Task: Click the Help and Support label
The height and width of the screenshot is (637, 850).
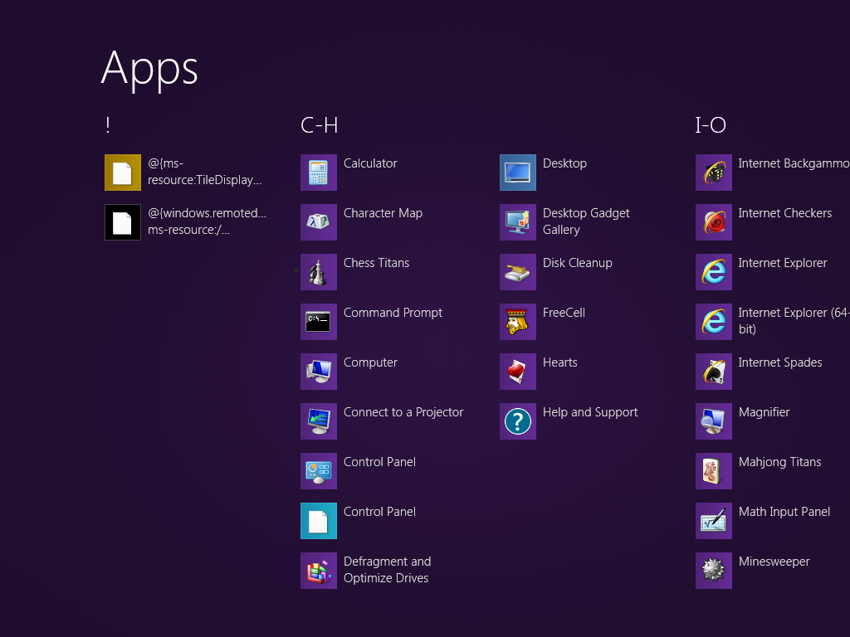Action: point(590,413)
